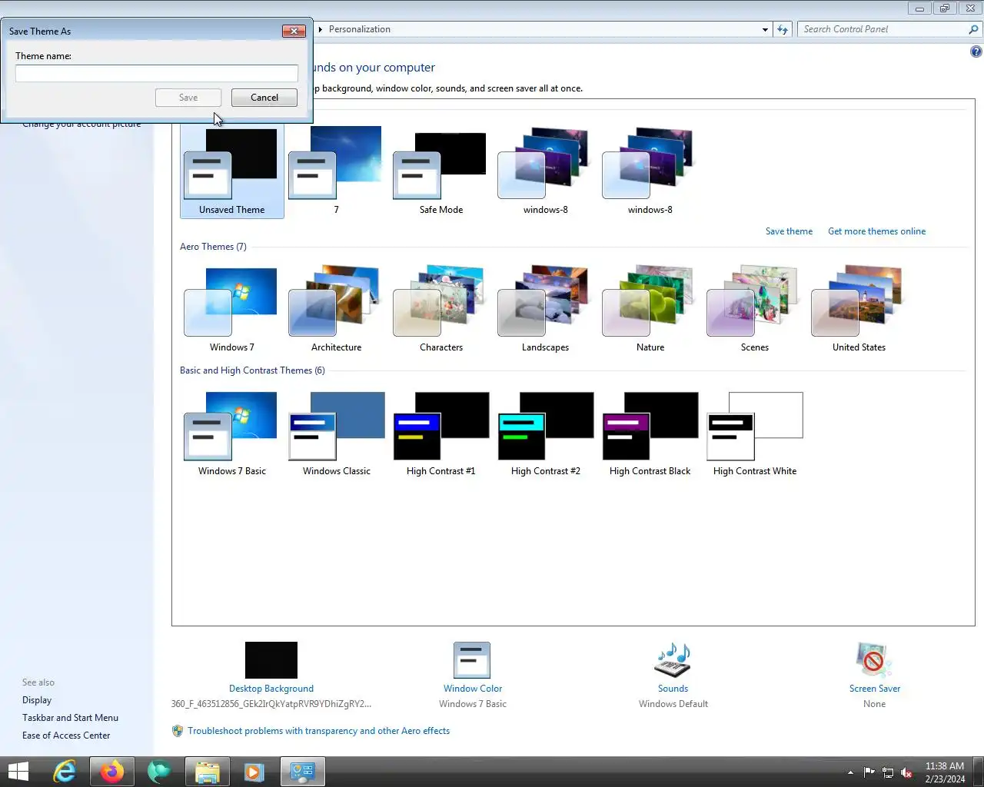Open Ease of Access Center link

(66, 736)
